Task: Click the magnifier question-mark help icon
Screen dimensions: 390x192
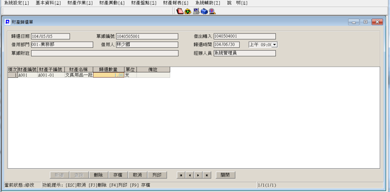Action: (x=212, y=11)
